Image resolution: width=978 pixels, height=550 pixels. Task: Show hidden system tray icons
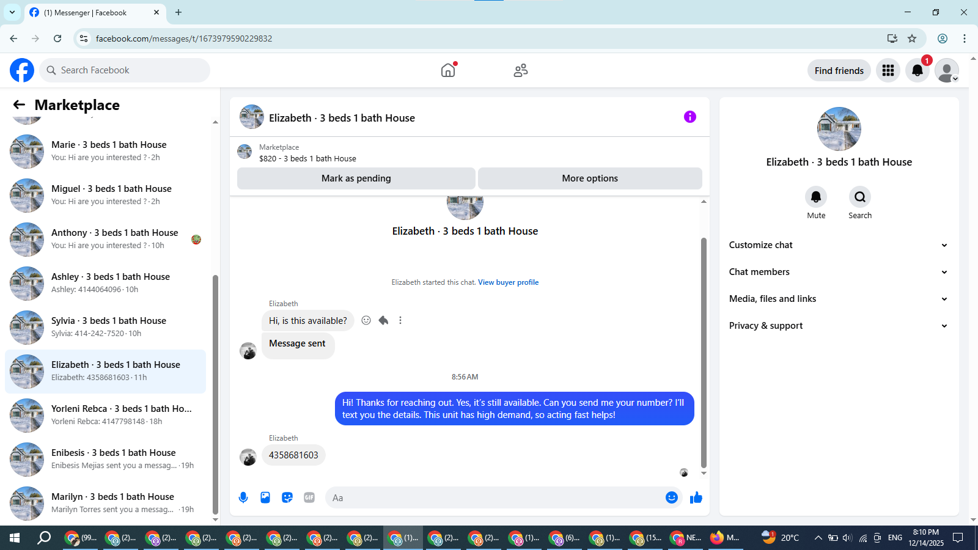(818, 538)
